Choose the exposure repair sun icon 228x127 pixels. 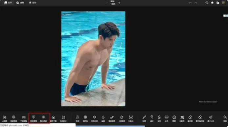point(43,118)
